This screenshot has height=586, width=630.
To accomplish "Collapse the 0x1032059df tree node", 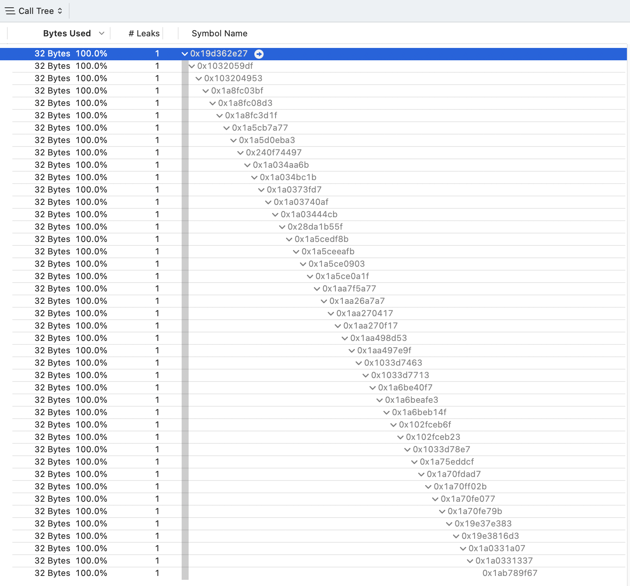I will click(192, 66).
